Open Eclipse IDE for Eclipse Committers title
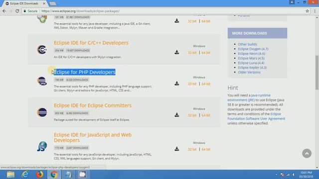 click(93, 105)
